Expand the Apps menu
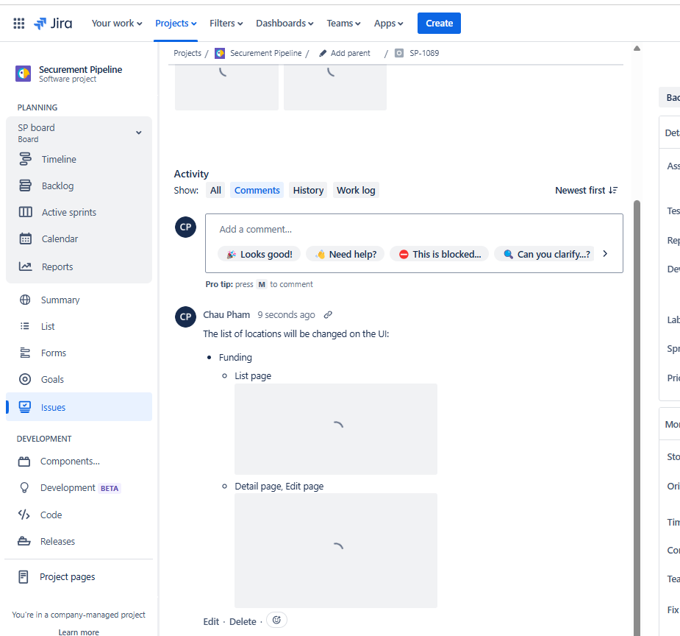Viewport: 680px width, 636px height. click(389, 23)
